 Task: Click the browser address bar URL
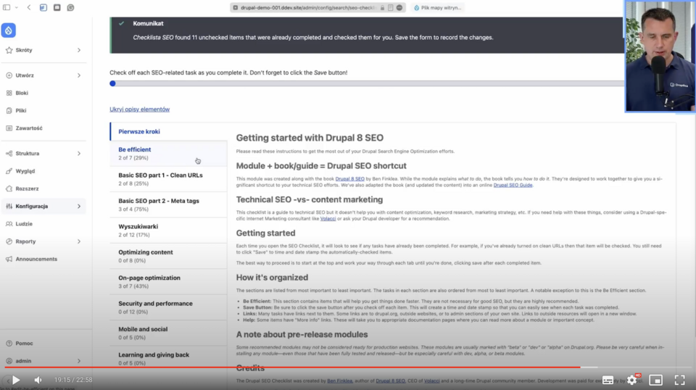coord(309,7)
